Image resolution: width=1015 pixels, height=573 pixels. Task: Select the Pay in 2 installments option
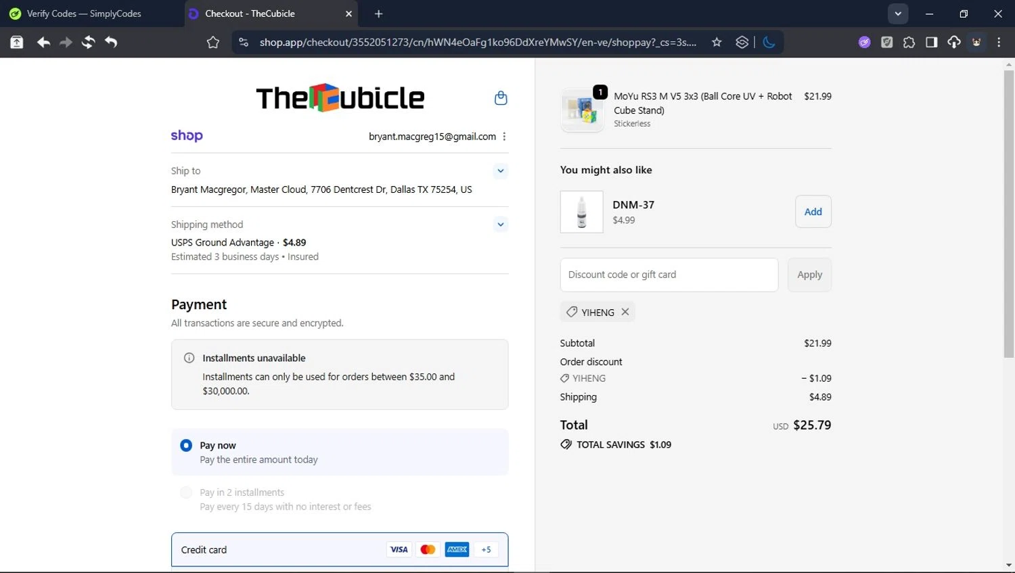[x=186, y=492]
